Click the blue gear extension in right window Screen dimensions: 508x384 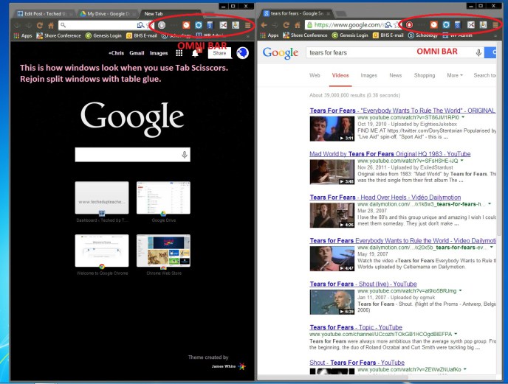point(446,24)
